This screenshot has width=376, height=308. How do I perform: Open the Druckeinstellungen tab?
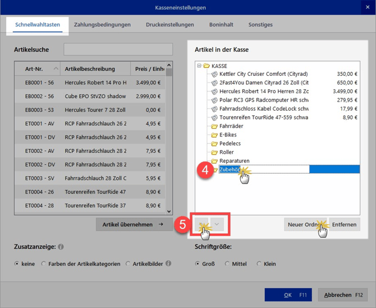(x=169, y=25)
